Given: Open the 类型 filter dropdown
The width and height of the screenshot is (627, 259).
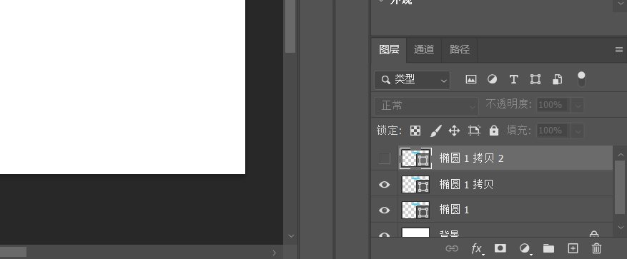Looking at the screenshot, I should coord(413,80).
